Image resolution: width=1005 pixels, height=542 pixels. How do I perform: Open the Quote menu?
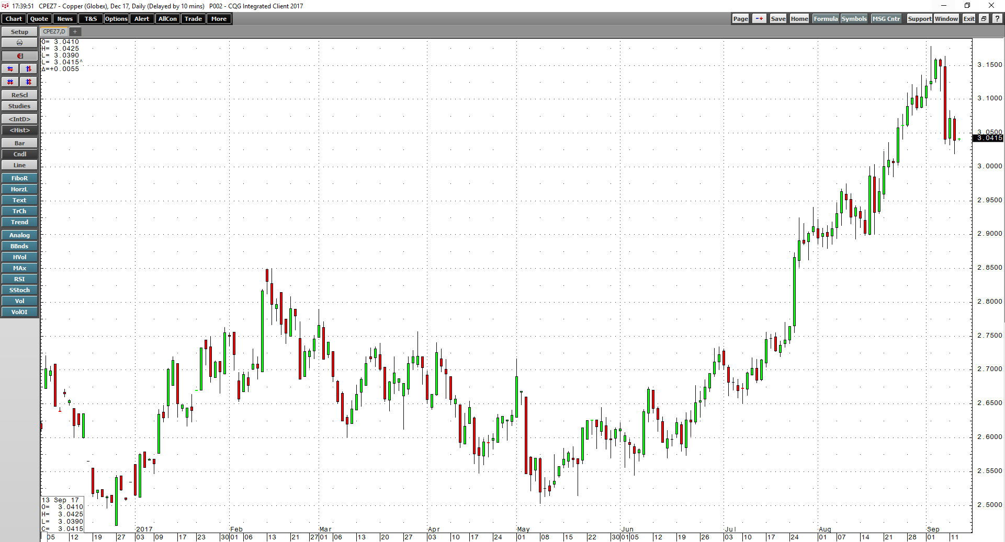39,19
